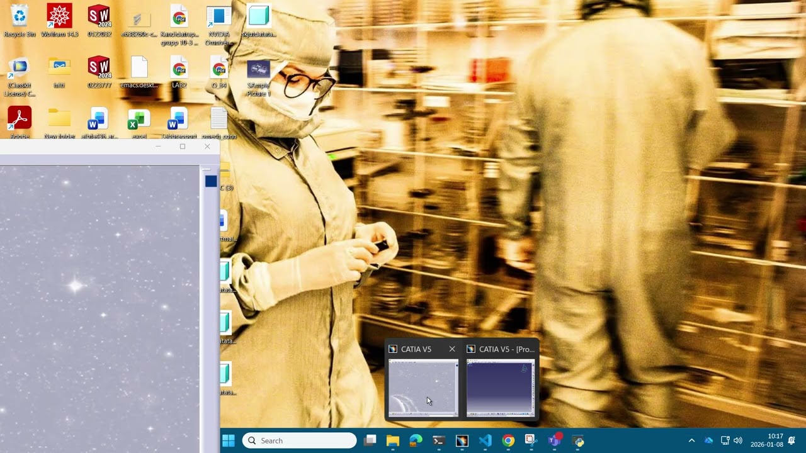Open the Task View button

(370, 440)
